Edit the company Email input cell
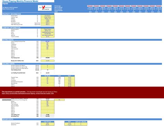 pyautogui.click(x=47, y=32)
